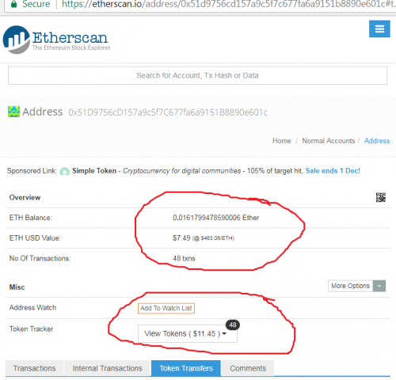Click the Etherscan logo
This screenshot has width=396, height=380.
pyautogui.click(x=56, y=40)
